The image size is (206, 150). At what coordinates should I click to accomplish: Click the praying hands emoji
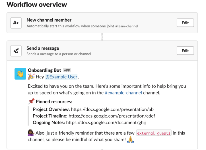[x=130, y=139]
